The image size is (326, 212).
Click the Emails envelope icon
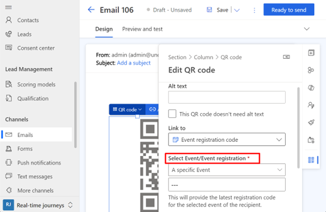pos(9,134)
